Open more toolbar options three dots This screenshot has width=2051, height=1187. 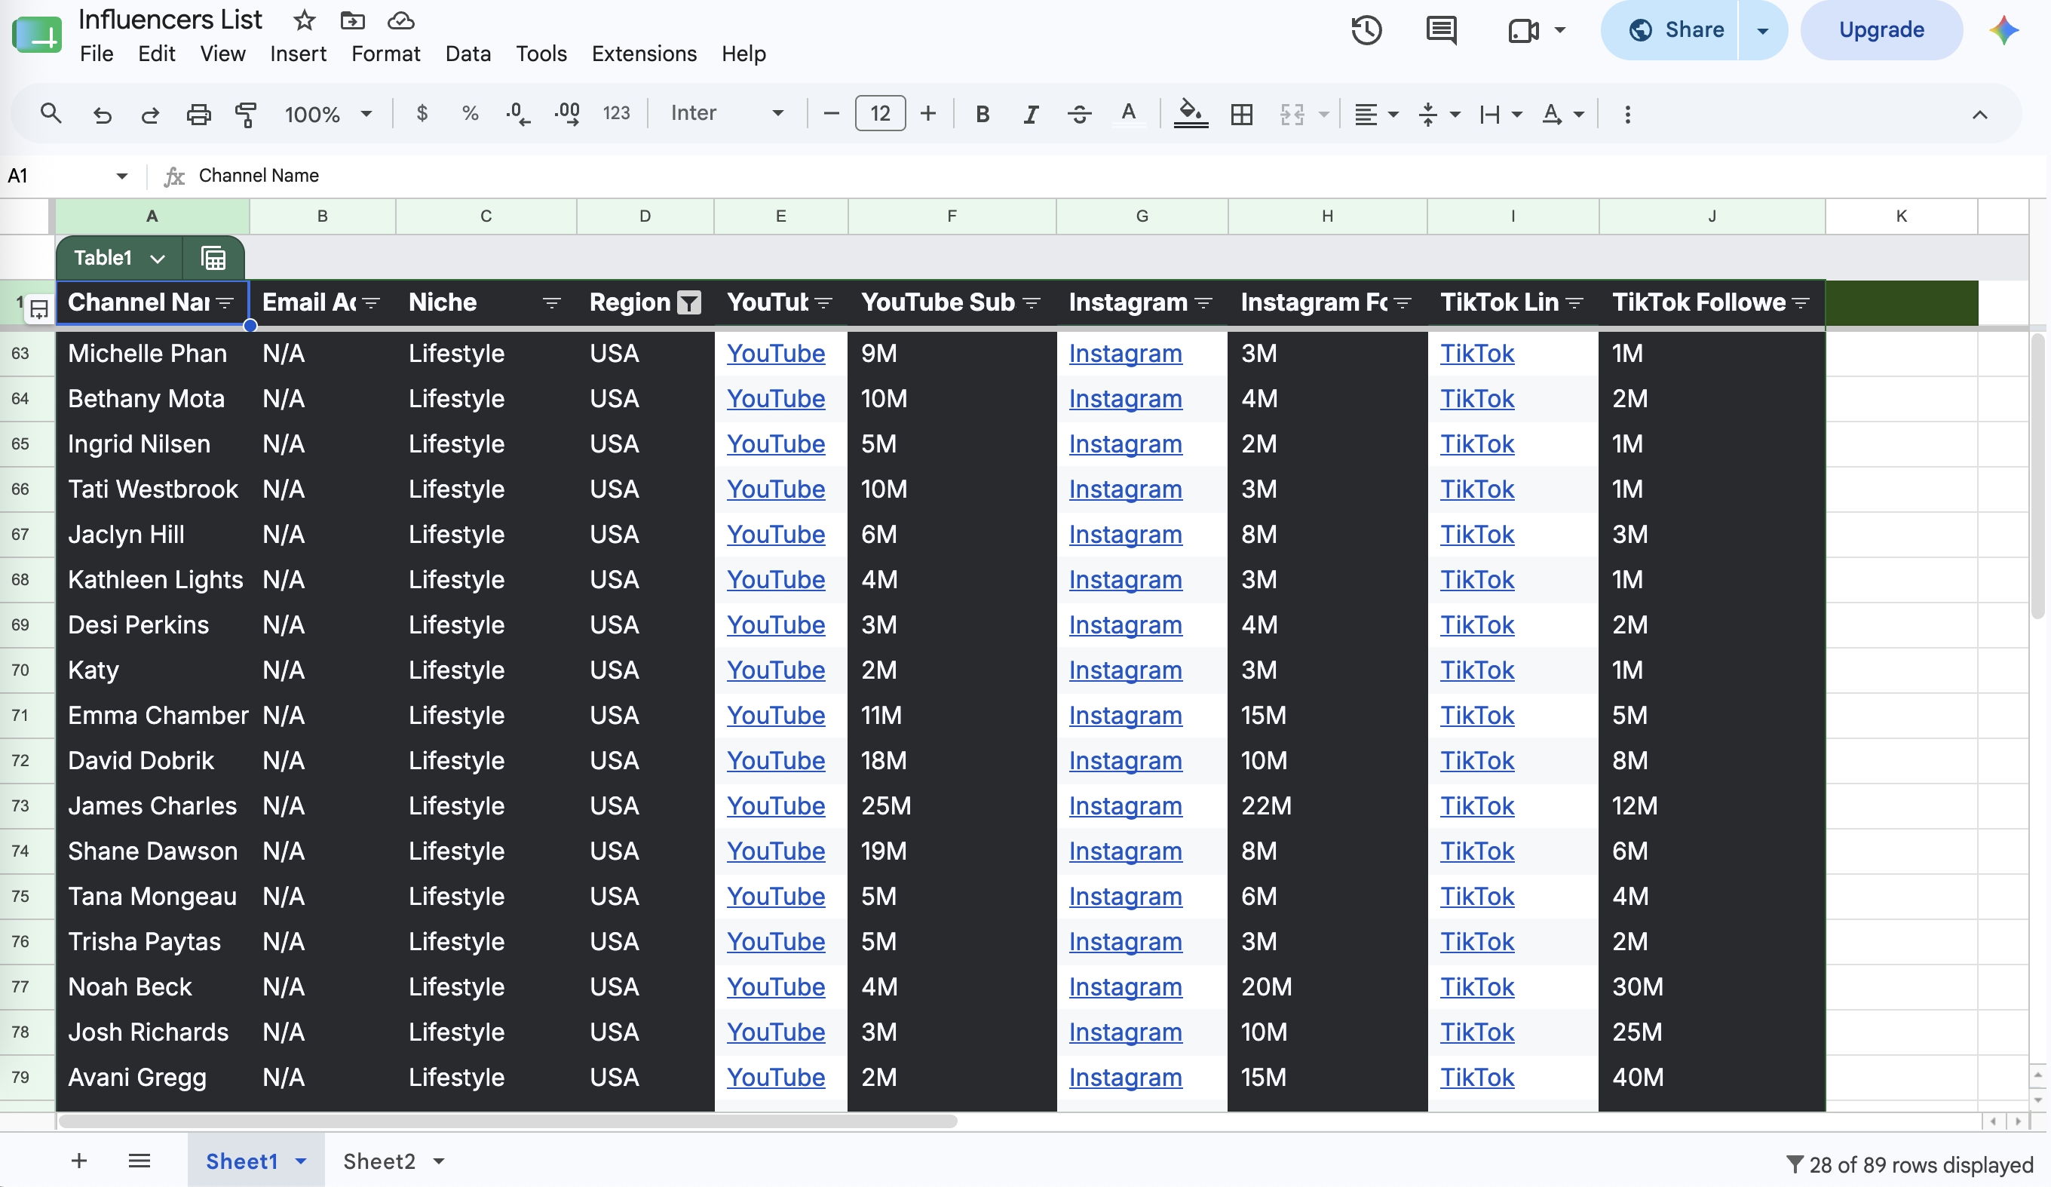point(1628,114)
